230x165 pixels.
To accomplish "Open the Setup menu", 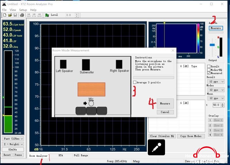I will pyautogui.click(x=23, y=10).
